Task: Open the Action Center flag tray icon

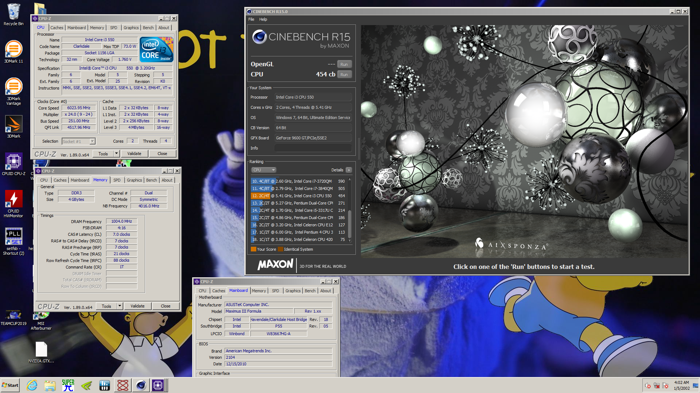Action: click(x=665, y=386)
